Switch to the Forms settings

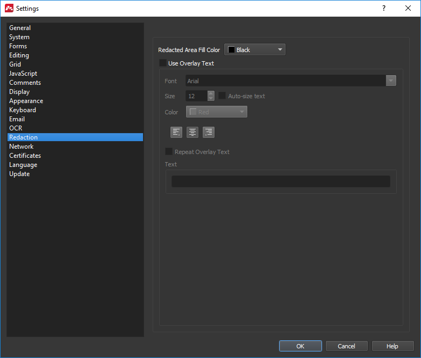coord(75,46)
